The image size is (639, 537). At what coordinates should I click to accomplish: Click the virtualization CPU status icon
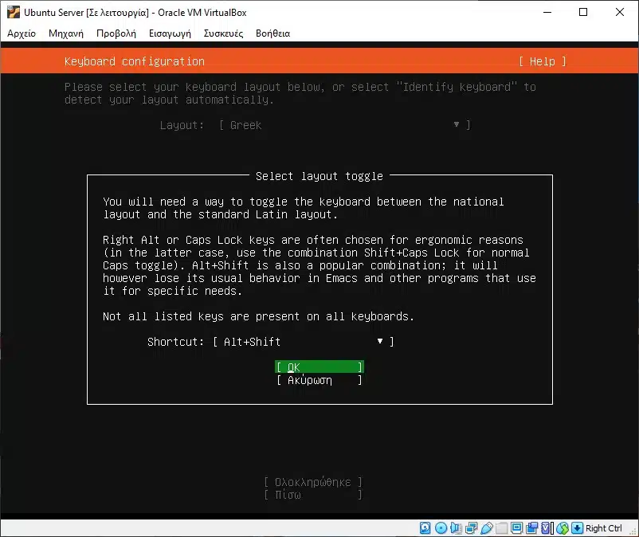[x=547, y=528]
